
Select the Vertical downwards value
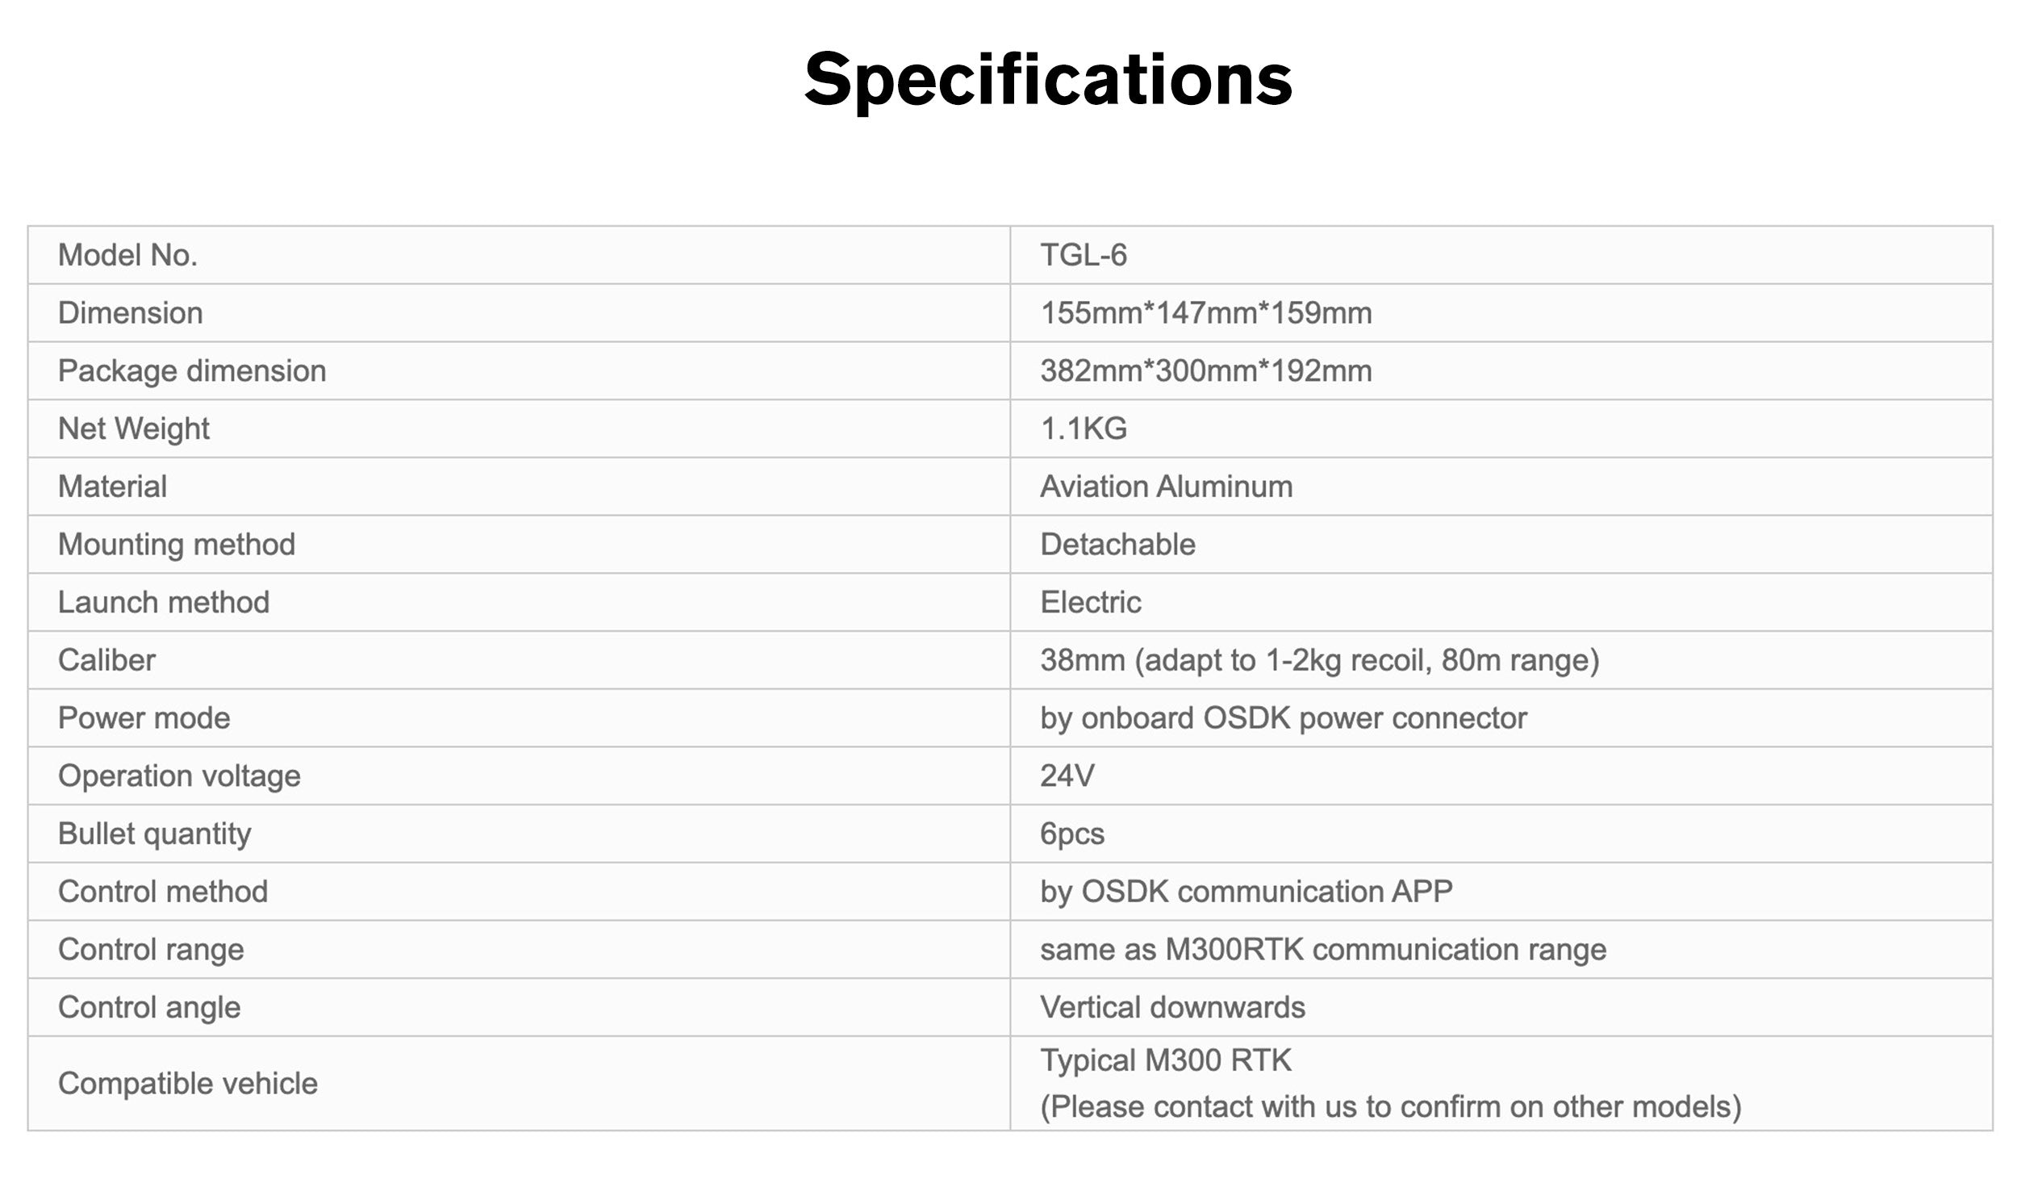tap(1172, 1008)
